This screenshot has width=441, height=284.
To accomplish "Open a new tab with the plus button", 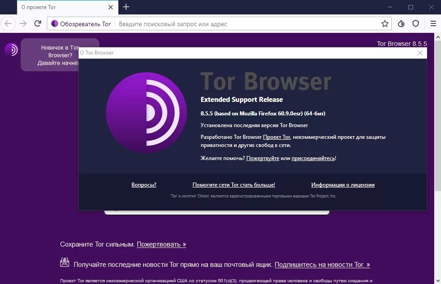I will [126, 7].
